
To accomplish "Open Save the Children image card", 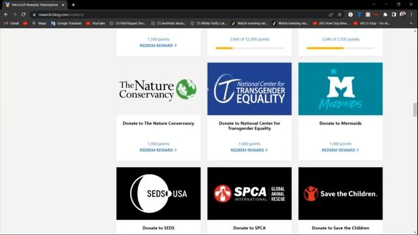I will tap(340, 193).
